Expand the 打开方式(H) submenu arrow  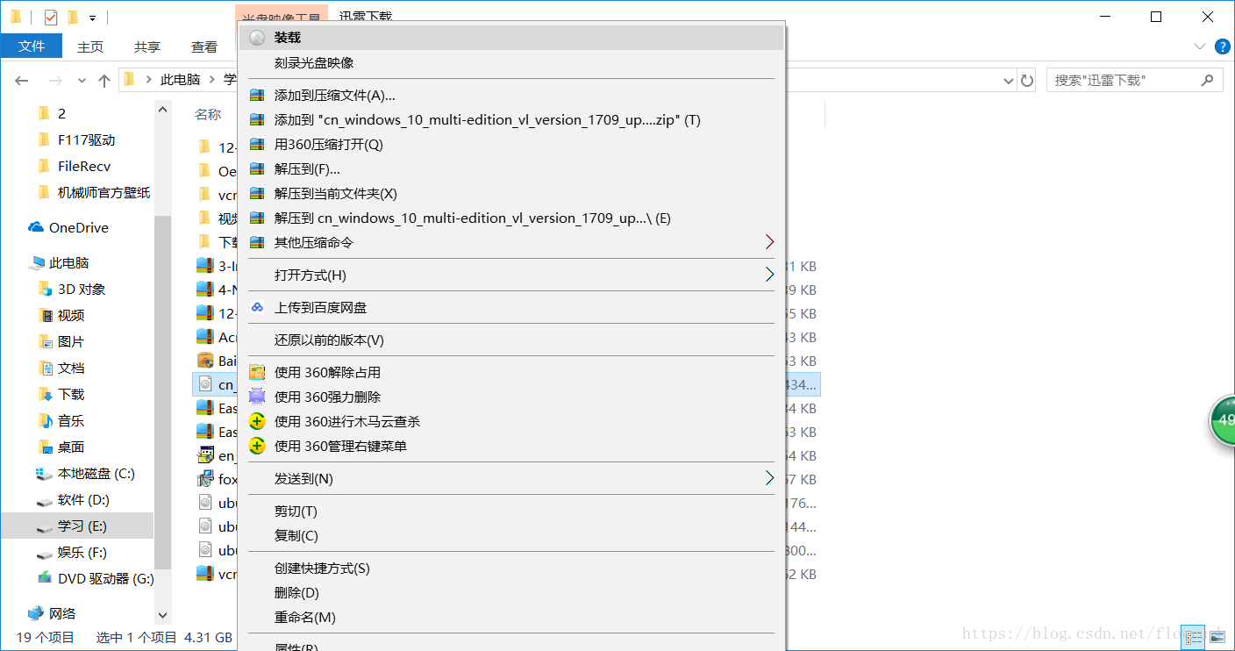tap(769, 275)
